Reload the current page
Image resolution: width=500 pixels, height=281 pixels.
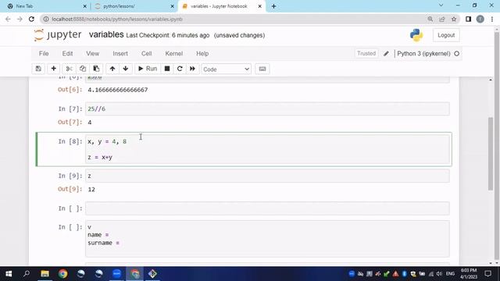pyautogui.click(x=31, y=19)
